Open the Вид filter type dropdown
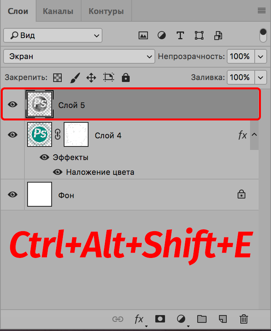This screenshot has height=331, width=271. (x=53, y=35)
